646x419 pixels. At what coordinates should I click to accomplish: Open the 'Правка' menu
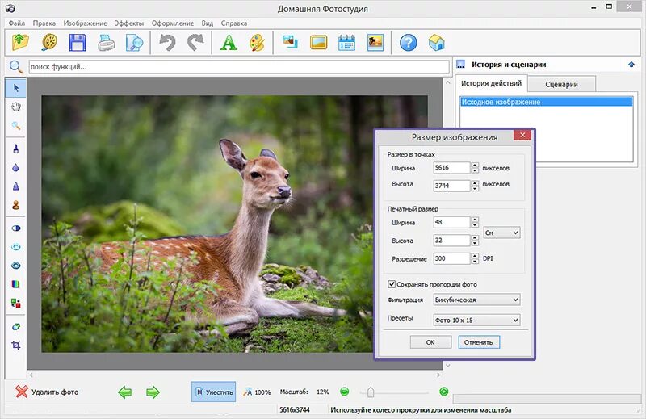coord(44,23)
